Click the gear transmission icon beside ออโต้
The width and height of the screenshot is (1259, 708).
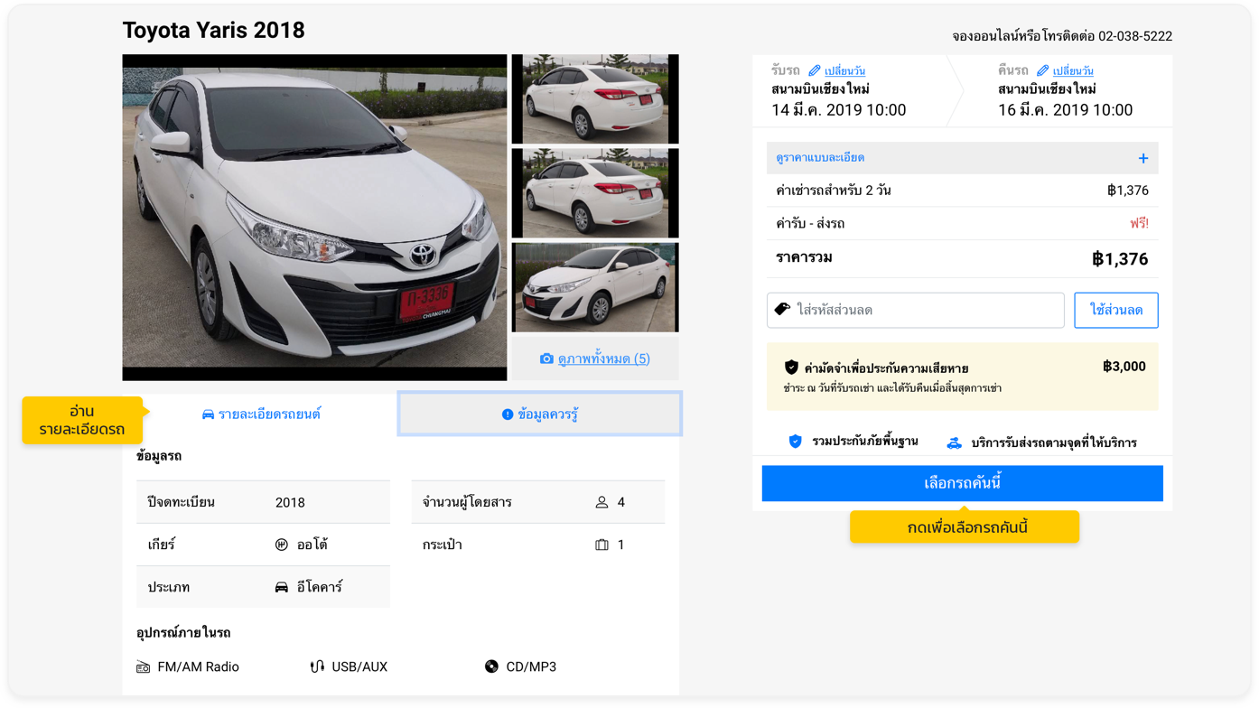(x=282, y=545)
